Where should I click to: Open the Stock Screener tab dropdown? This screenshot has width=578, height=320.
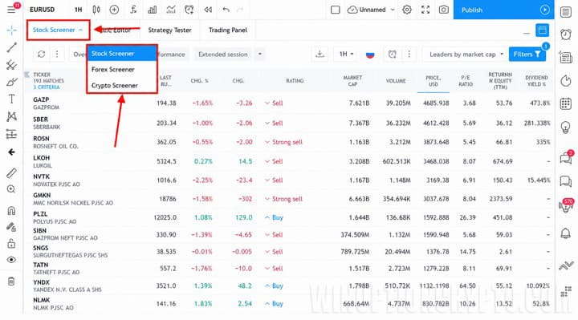58,30
